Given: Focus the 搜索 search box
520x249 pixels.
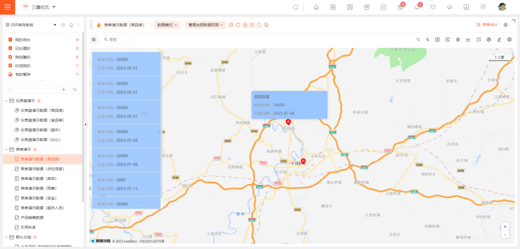Looking at the screenshot, I should tap(116, 40).
